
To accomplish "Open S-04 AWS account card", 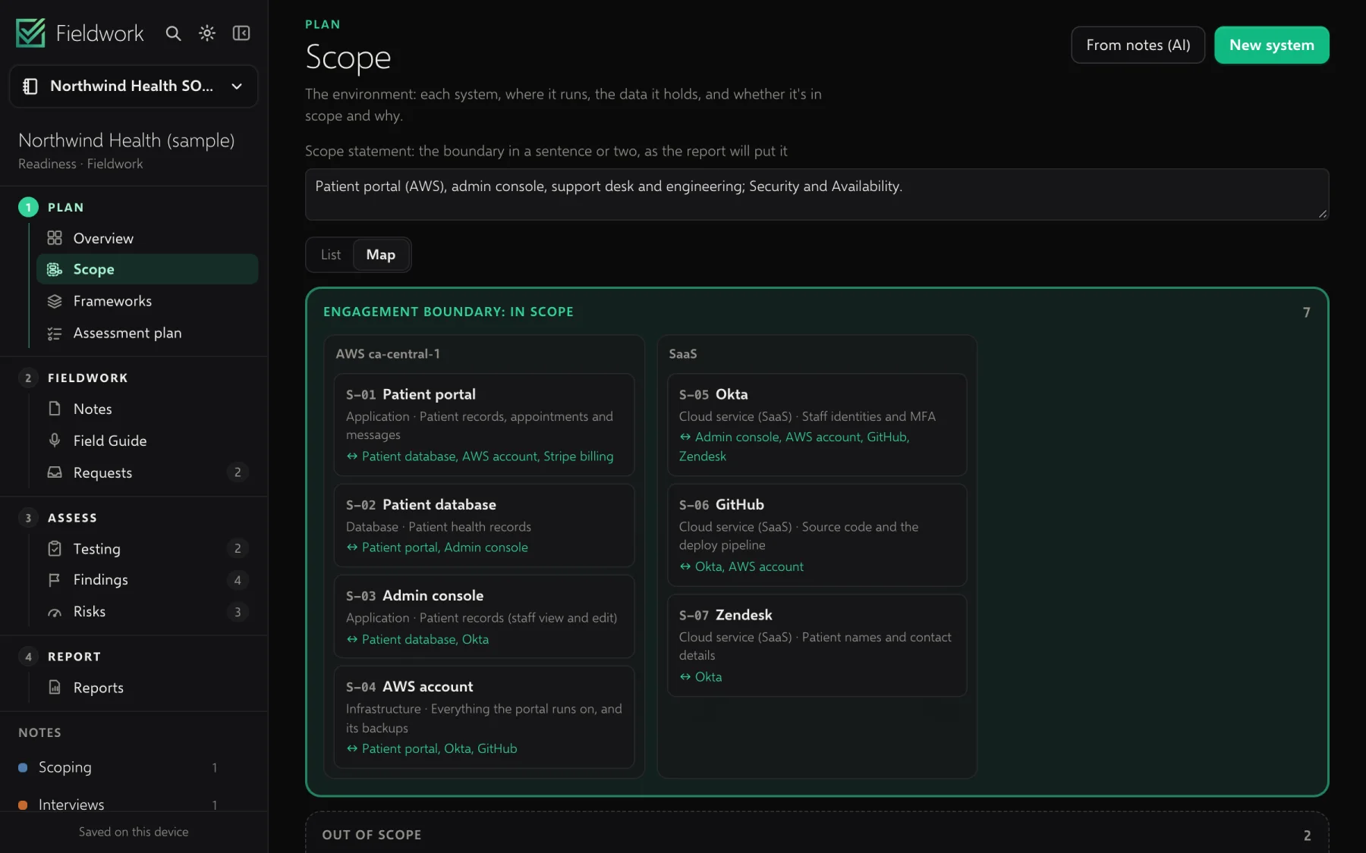I will tap(483, 717).
